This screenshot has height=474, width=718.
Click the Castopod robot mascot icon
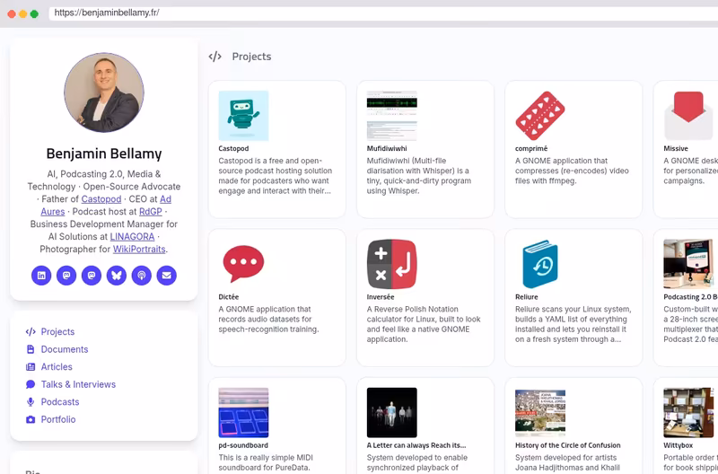243,116
